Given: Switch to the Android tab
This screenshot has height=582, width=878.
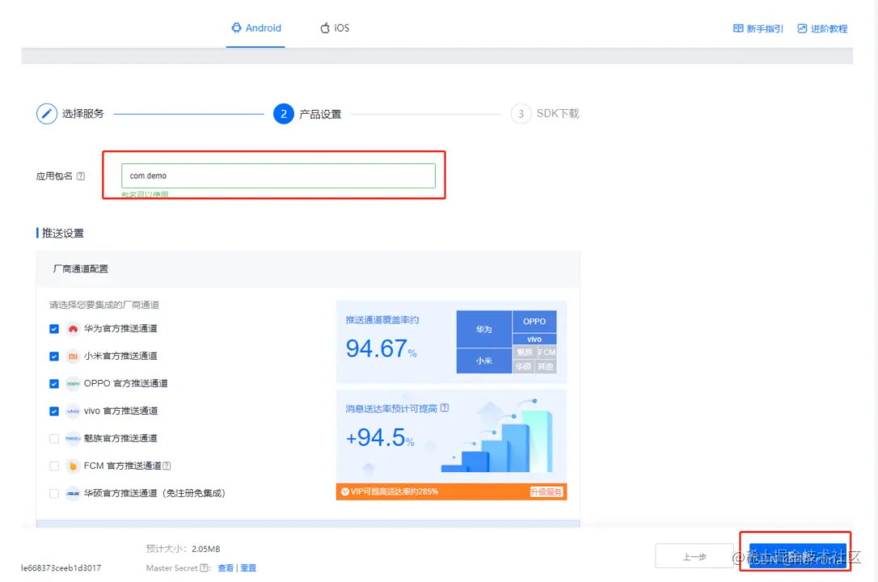Looking at the screenshot, I should (x=256, y=28).
